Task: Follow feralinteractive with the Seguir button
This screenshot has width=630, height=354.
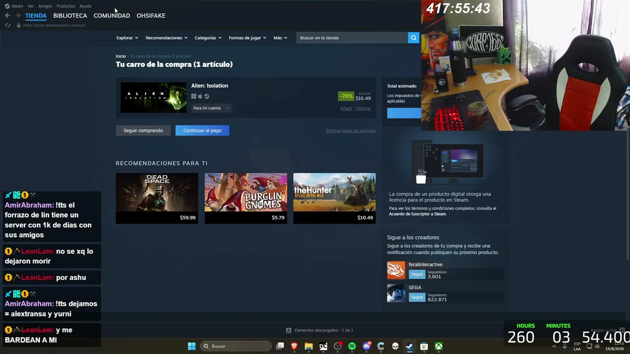Action: 417,274
